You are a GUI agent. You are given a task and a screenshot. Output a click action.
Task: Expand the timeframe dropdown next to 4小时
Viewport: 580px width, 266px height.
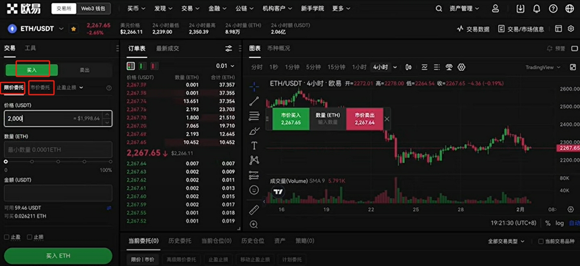395,67
